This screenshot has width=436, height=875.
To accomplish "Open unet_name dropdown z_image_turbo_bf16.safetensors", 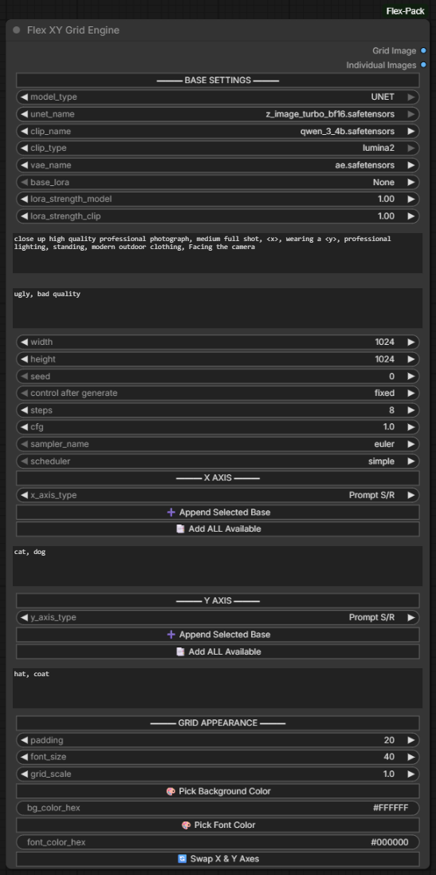I will pyautogui.click(x=218, y=114).
